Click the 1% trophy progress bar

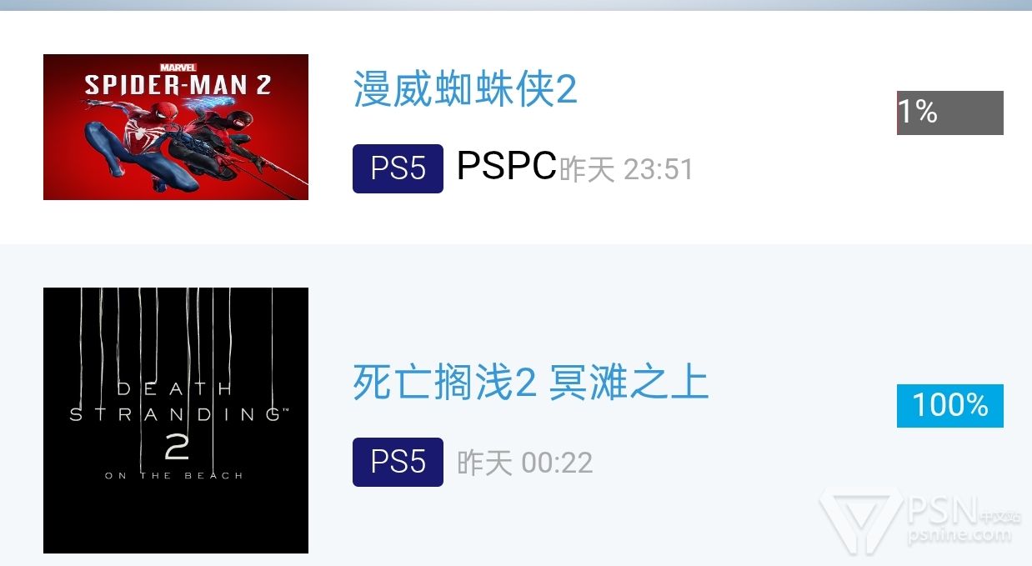950,113
